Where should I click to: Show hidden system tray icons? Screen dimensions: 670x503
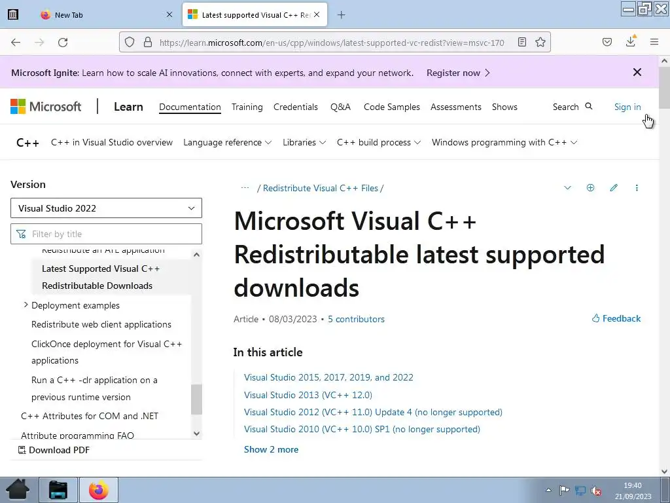point(549,490)
